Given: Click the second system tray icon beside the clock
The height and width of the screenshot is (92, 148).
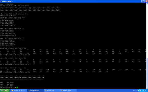Looking at the screenshot, I should [x=140, y=90].
